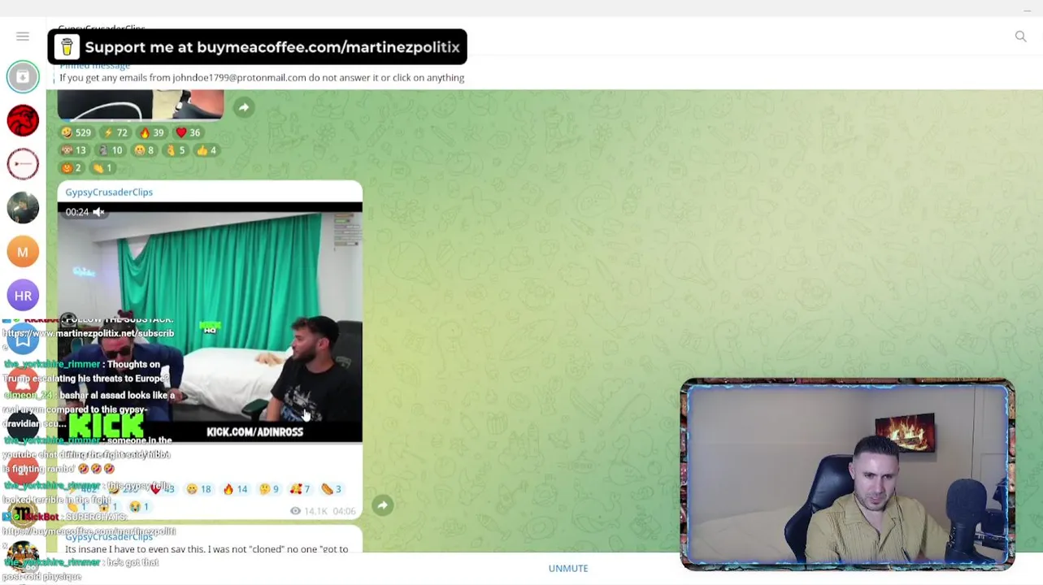The height and width of the screenshot is (585, 1043).
Task: Add the OK hand reaction showing 5
Action: point(176,150)
